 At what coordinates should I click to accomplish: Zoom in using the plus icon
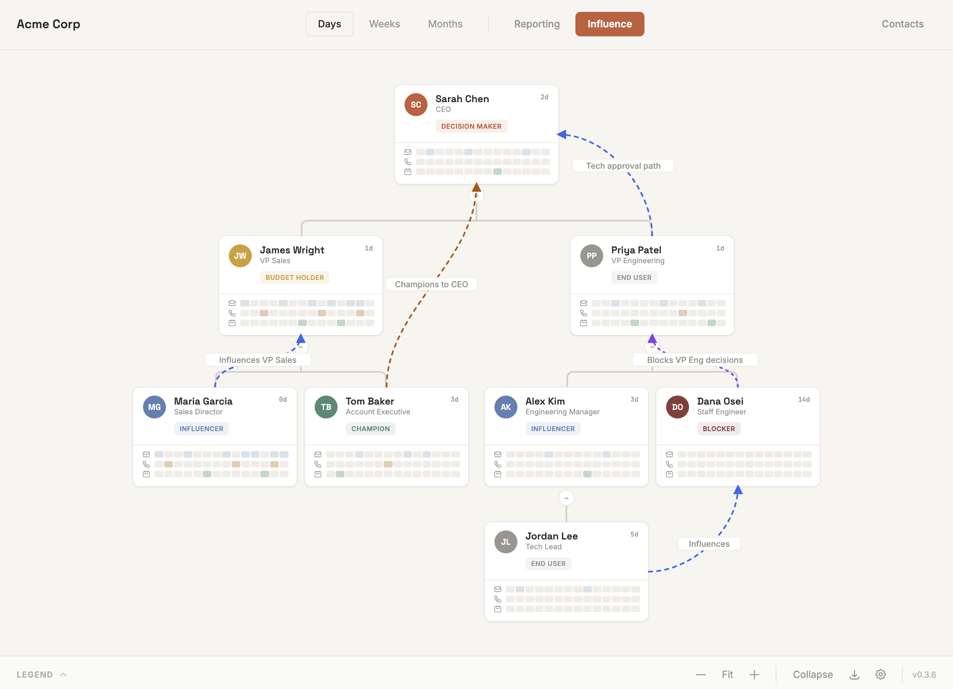[x=754, y=674]
